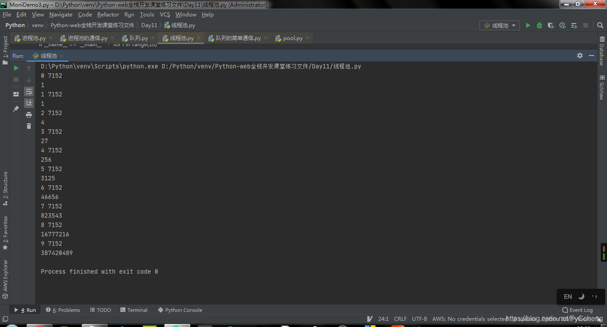Image resolution: width=607 pixels, height=327 pixels.
Task: Click the language indicator EN
Action: pos(568,296)
